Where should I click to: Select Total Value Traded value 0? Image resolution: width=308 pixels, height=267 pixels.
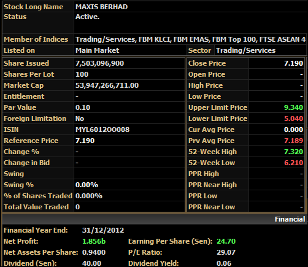click(x=77, y=207)
